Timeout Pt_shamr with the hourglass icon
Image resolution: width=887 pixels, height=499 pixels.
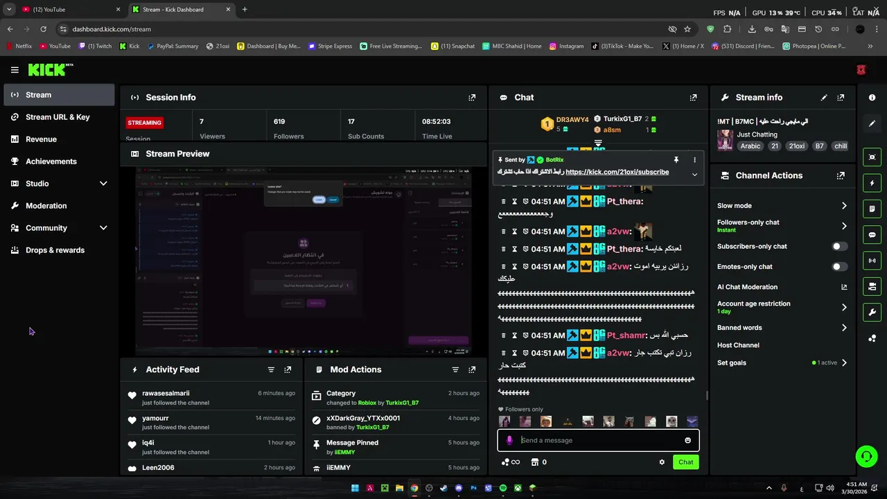pos(515,335)
